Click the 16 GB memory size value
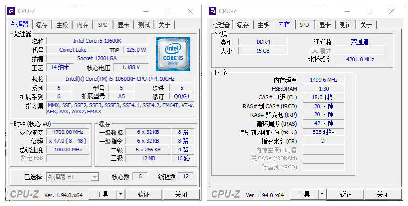 click(x=263, y=51)
